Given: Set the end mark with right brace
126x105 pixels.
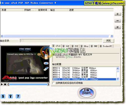Looking at the screenshot, I should (48, 84).
